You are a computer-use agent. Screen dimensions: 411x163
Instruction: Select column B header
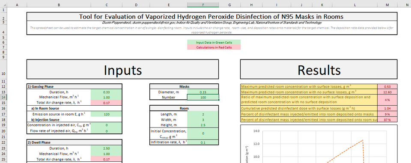(x=59, y=5)
